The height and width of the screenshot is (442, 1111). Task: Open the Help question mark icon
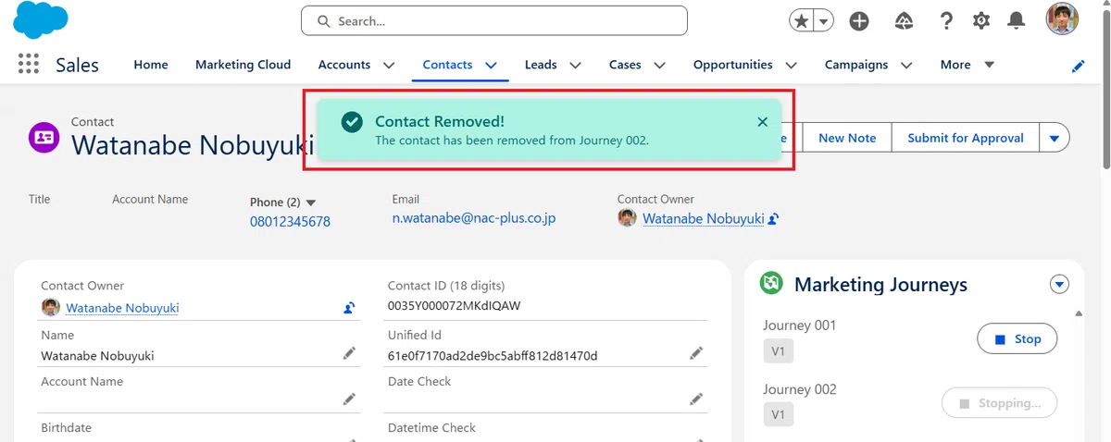(x=946, y=20)
